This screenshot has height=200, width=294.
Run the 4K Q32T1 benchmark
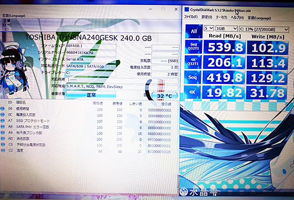[193, 62]
